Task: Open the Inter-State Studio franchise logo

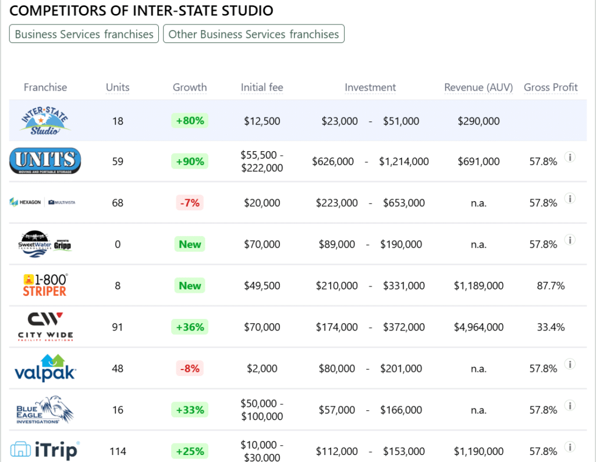Action: [x=45, y=121]
